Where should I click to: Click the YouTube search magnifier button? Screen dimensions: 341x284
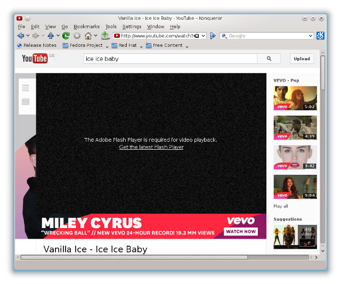point(269,59)
